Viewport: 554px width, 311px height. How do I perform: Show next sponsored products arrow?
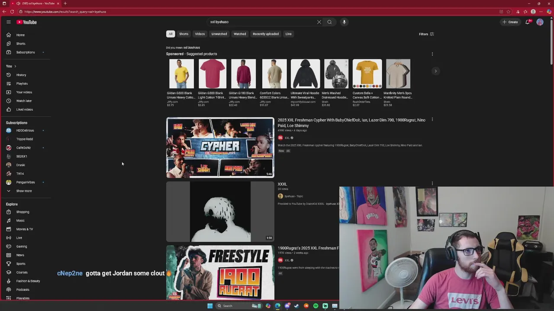tap(436, 71)
